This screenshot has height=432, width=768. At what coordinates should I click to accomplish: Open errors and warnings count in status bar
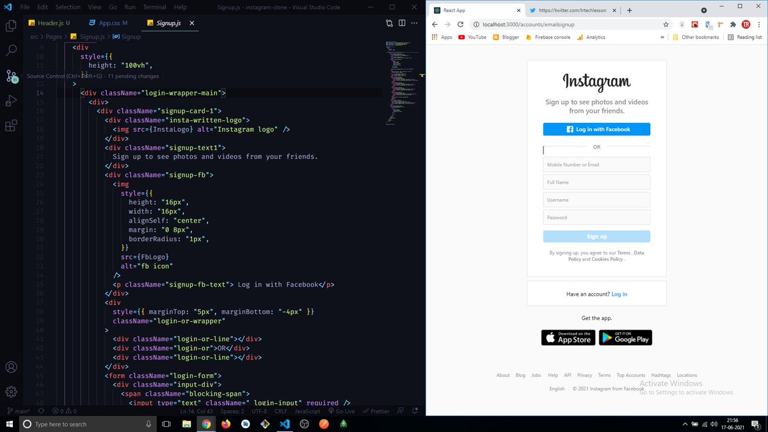pos(64,411)
